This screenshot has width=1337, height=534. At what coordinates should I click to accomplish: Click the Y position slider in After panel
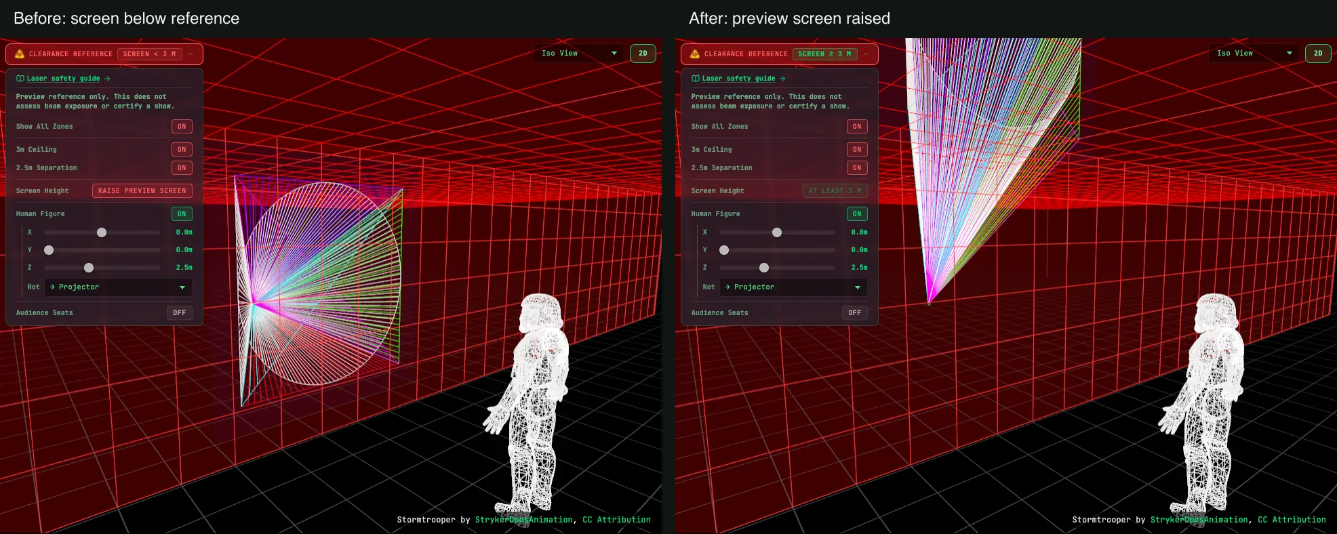tap(777, 250)
